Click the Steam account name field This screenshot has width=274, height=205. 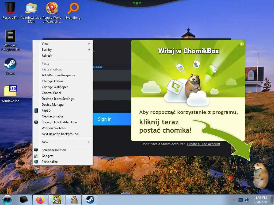pyautogui.click(x=112, y=76)
